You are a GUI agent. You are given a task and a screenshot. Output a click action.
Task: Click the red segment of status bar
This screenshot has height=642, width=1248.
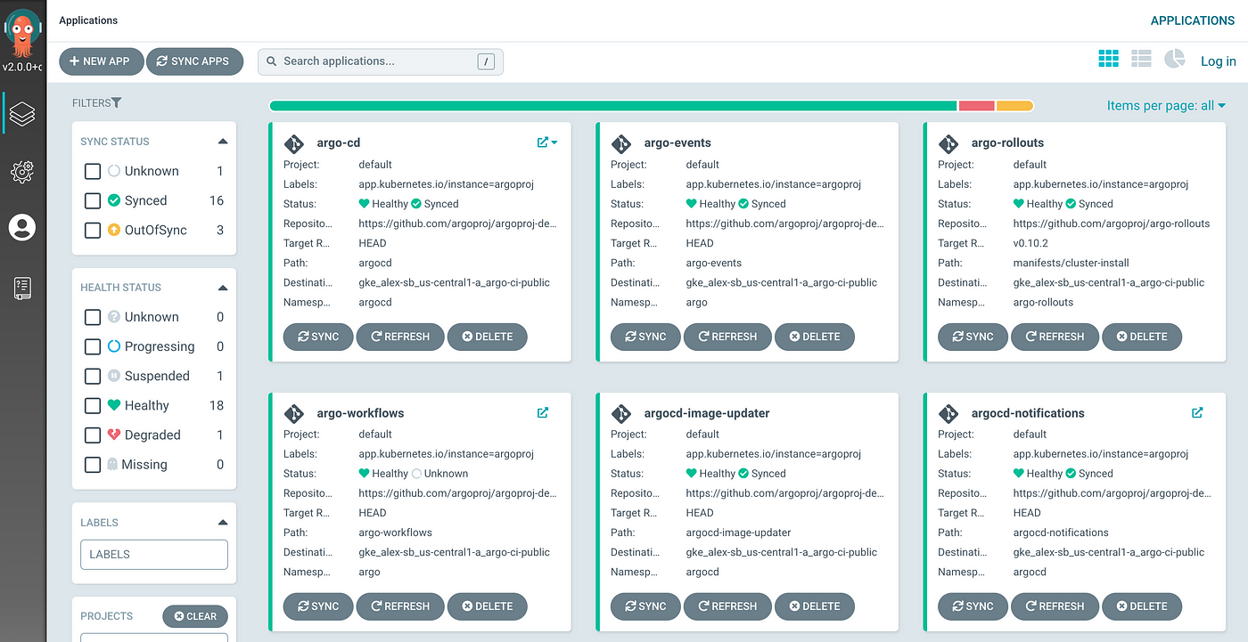[976, 106]
